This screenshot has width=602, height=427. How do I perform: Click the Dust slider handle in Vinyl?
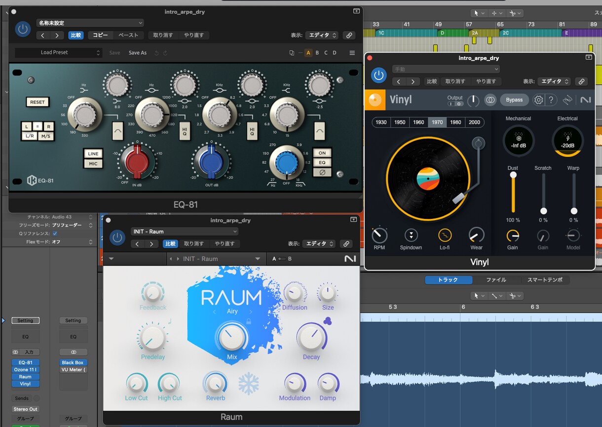(x=513, y=175)
